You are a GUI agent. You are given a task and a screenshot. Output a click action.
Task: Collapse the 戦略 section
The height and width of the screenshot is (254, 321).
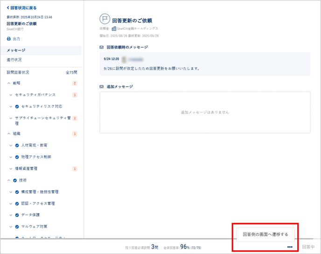coord(9,83)
